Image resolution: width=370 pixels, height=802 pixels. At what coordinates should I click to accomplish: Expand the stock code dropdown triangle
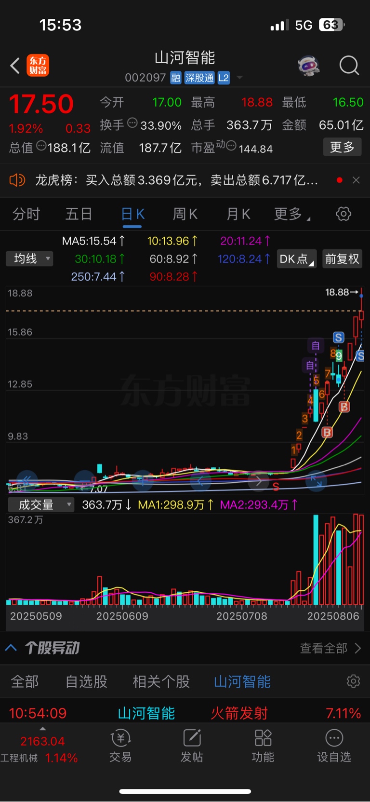(x=239, y=78)
